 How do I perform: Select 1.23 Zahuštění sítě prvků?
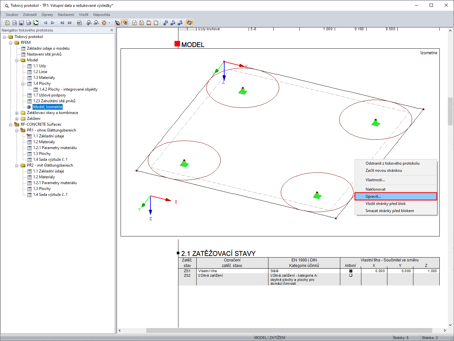pos(54,101)
